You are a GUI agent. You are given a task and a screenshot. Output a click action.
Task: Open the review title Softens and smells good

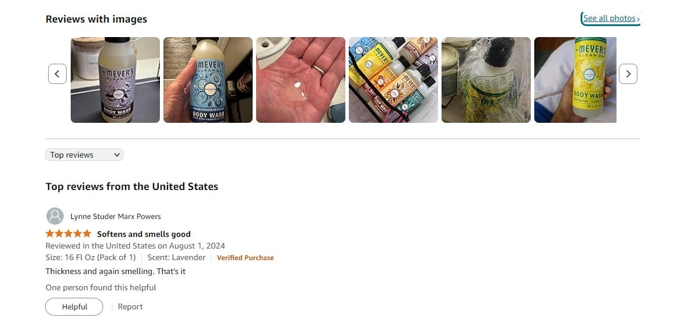pos(144,234)
